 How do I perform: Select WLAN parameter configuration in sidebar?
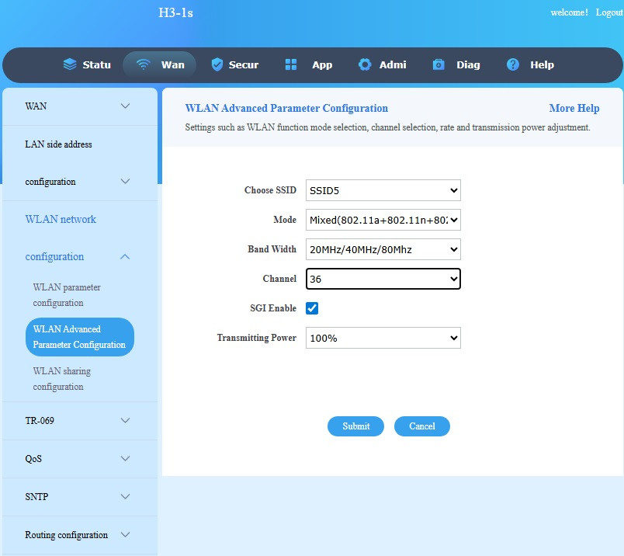67,295
